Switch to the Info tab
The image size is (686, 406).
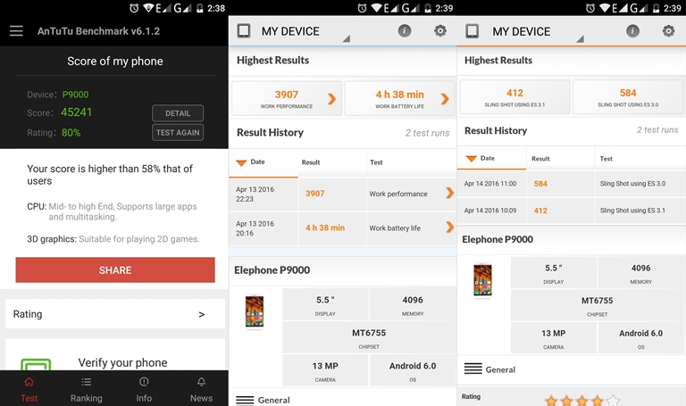click(x=144, y=389)
